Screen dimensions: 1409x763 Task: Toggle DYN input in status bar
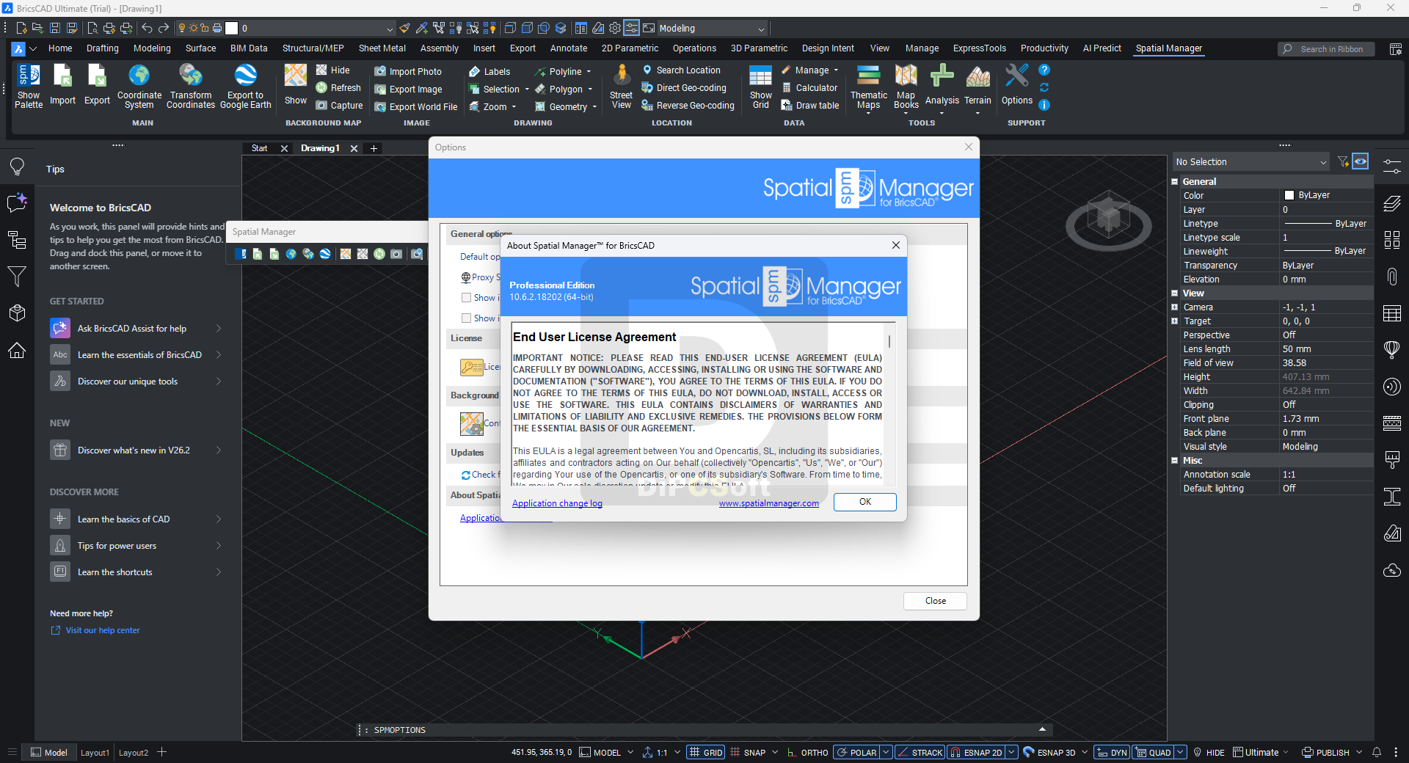pyautogui.click(x=1112, y=752)
